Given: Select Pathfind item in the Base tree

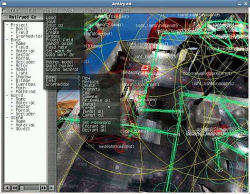Looking at the screenshot, I should pyautogui.click(x=25, y=91).
